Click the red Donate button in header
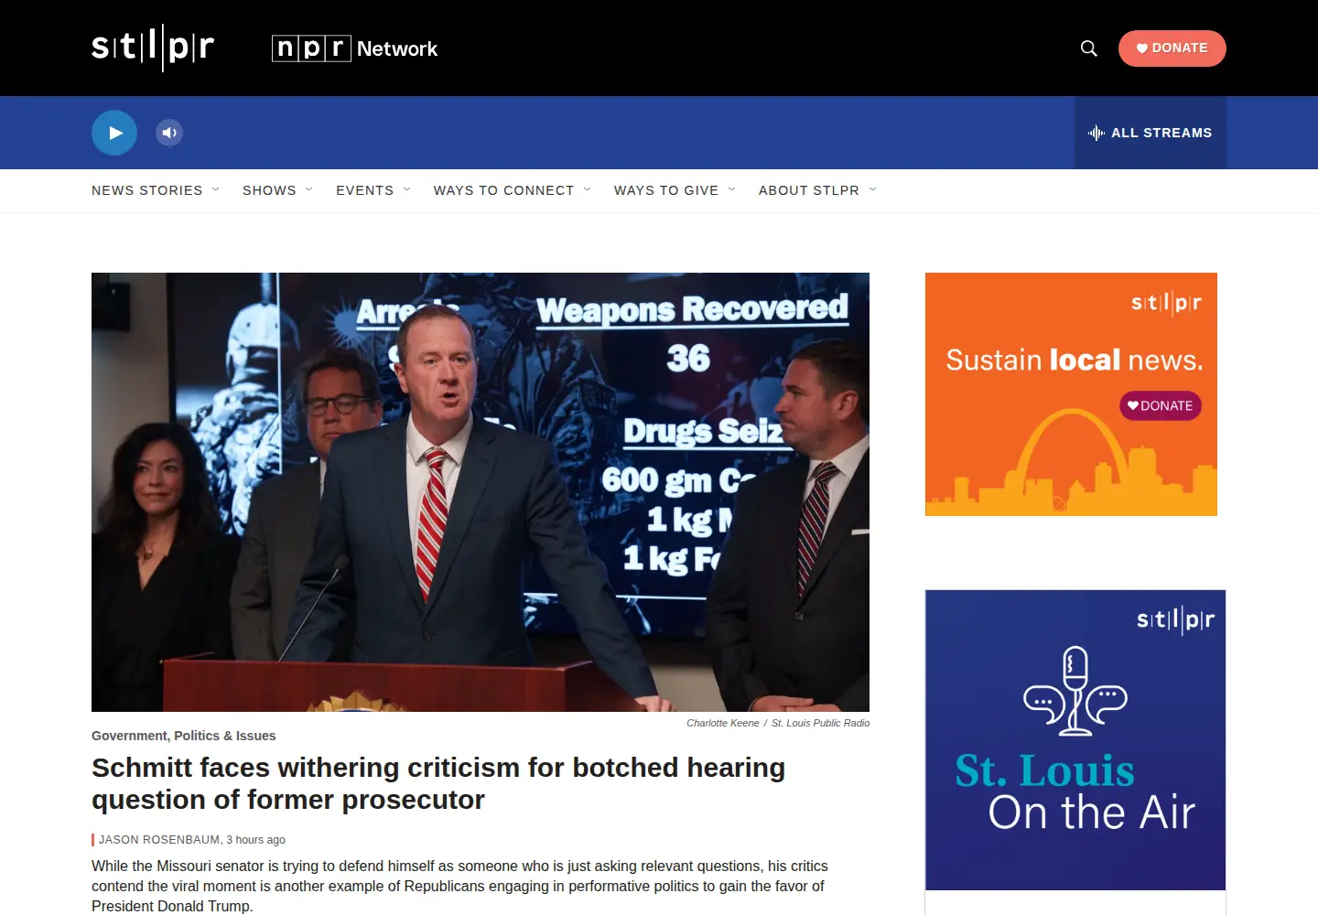Screen dimensions: 1318x915 [x=1172, y=48]
